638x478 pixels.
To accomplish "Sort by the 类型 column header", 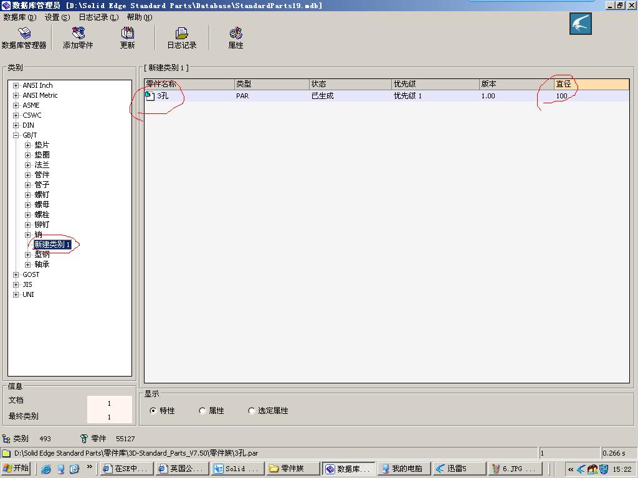I will click(x=272, y=84).
